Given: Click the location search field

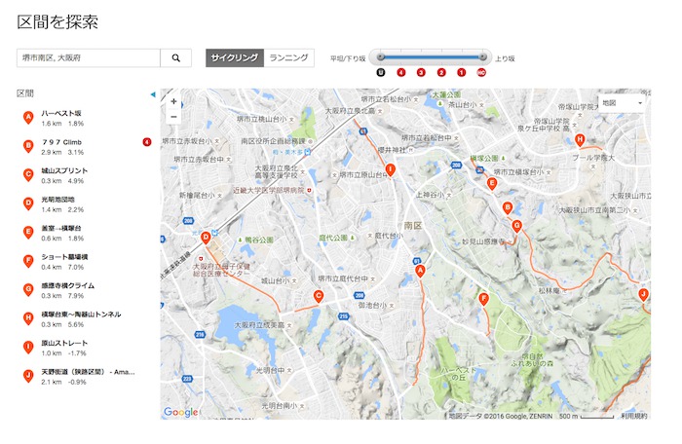Looking at the screenshot, I should click(x=89, y=57).
